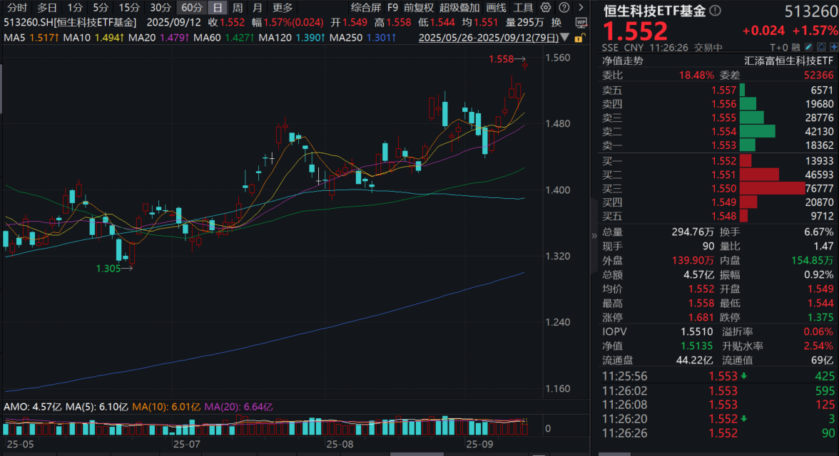Switch to the 分时 intraday tab
This screenshot has width=839, height=456.
coord(16,8)
